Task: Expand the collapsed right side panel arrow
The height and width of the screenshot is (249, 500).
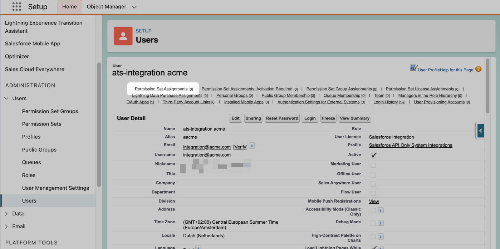Action: [x=480, y=131]
